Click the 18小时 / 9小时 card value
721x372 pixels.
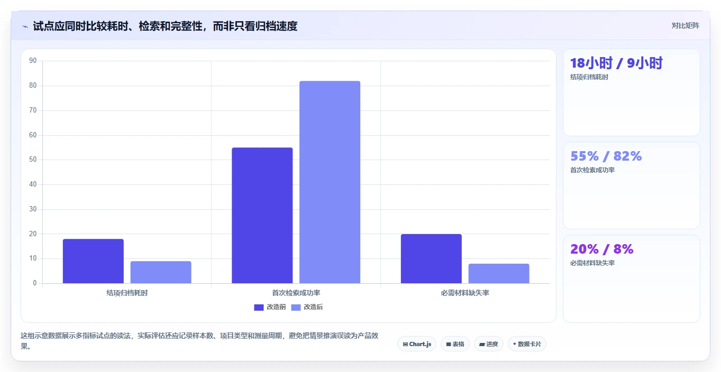pos(616,63)
